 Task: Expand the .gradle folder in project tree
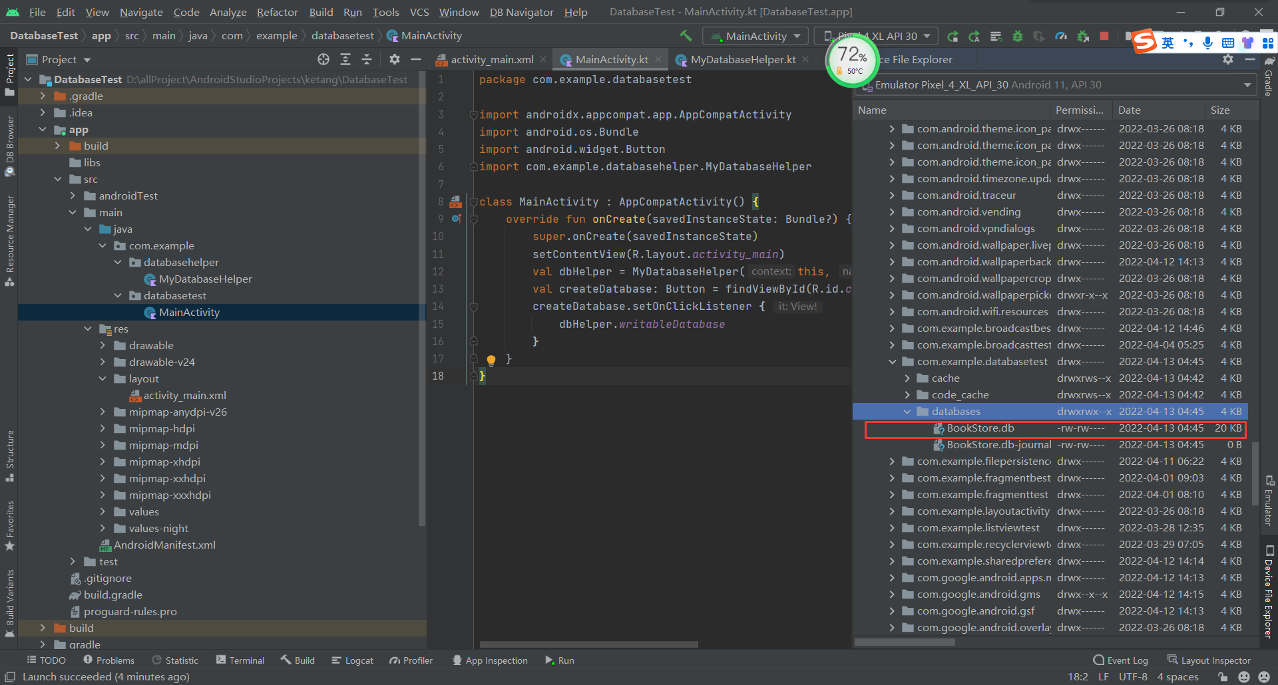pyautogui.click(x=43, y=96)
